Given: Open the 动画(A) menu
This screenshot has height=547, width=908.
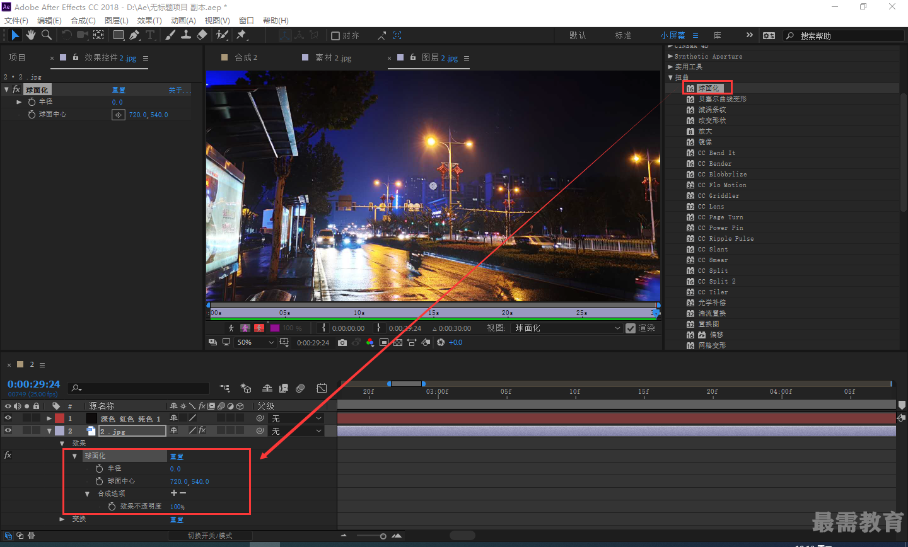Looking at the screenshot, I should tap(183, 21).
